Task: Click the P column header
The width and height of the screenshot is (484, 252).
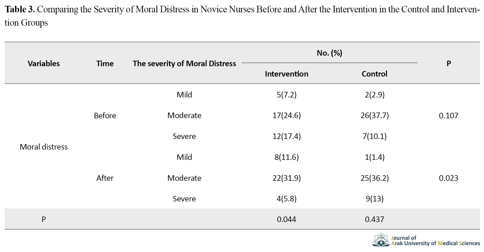Action: tap(449, 63)
